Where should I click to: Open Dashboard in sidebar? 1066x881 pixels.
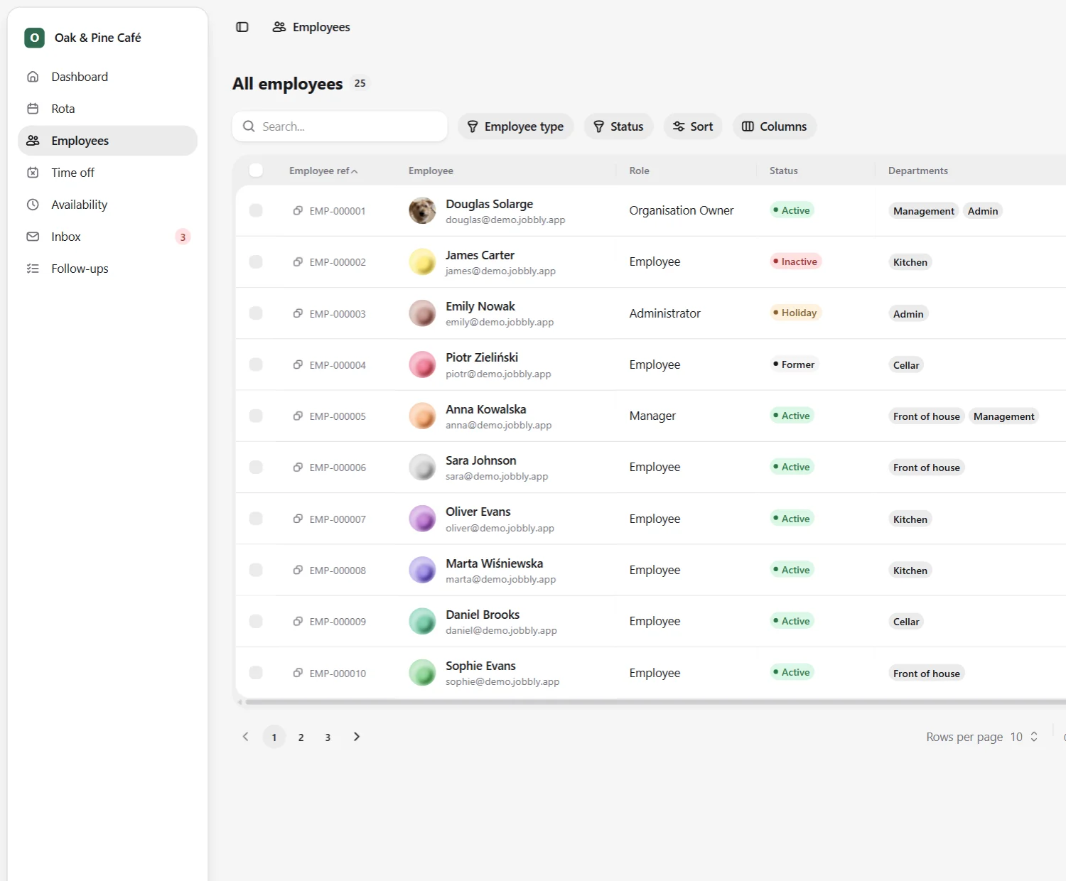coord(107,77)
